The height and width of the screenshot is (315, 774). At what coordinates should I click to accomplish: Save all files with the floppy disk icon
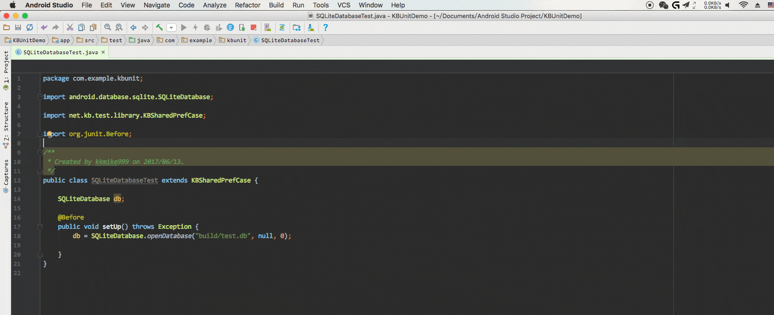point(18,28)
